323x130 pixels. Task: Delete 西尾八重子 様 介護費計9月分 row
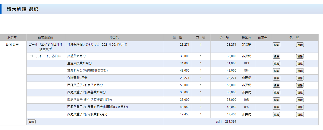(x=300, y=115)
